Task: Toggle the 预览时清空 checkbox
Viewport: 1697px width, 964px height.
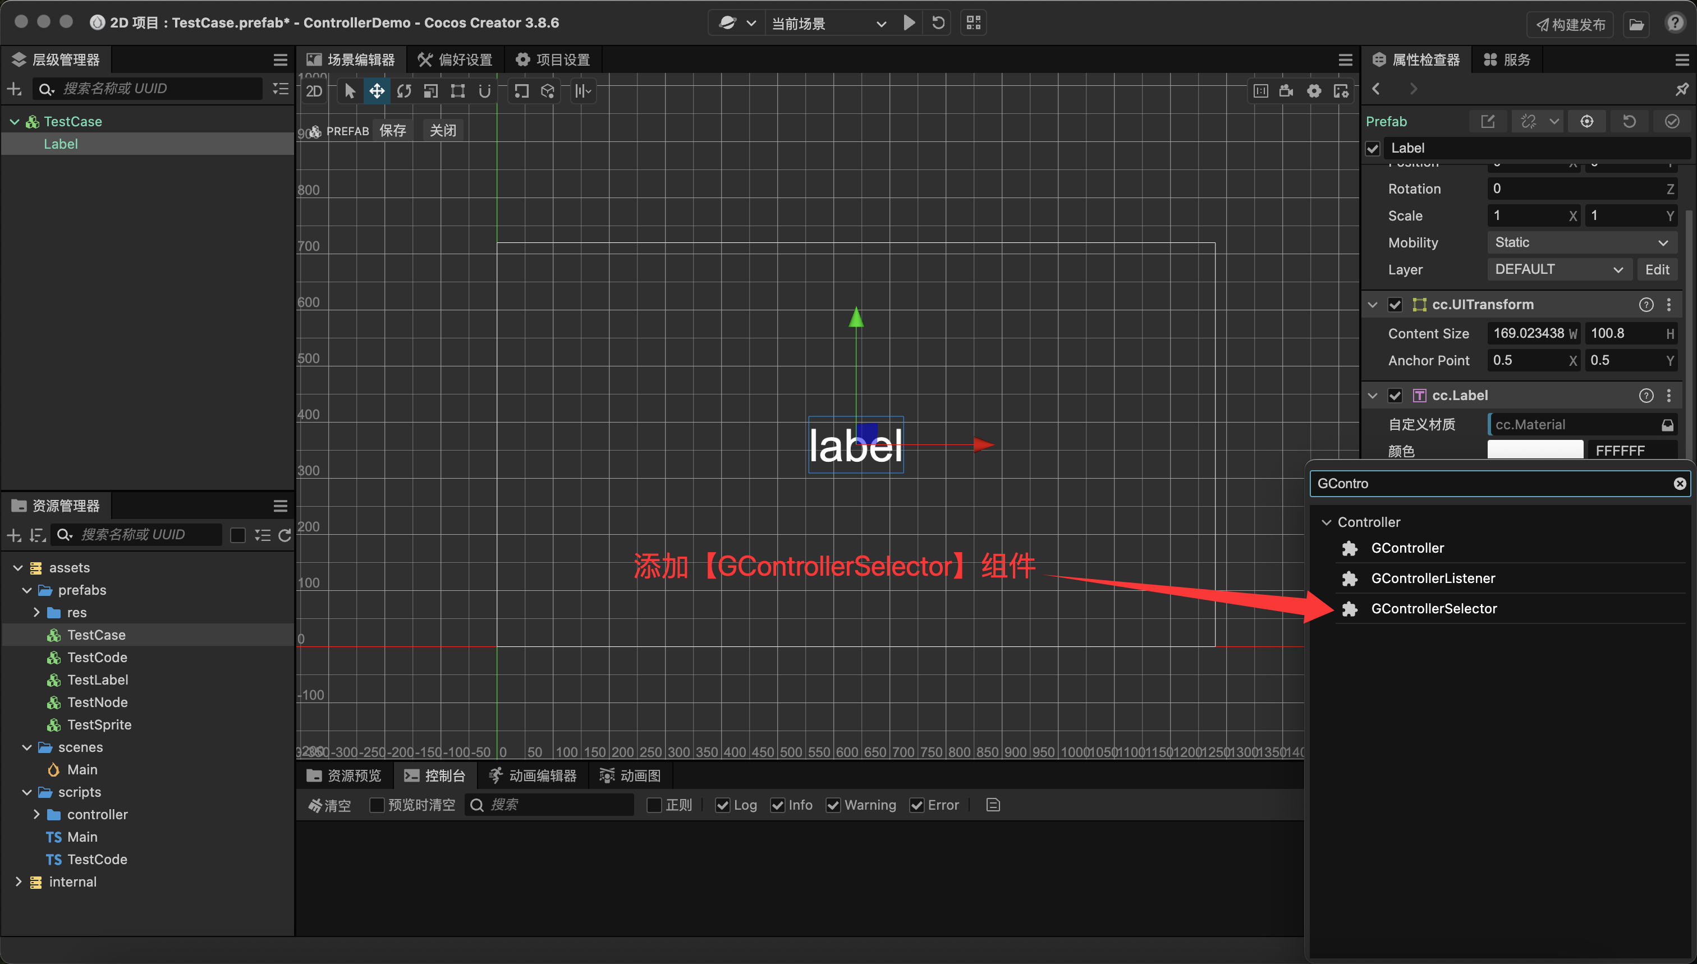Action: point(377,805)
